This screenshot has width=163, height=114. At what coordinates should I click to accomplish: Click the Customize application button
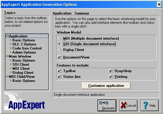pos(106,86)
